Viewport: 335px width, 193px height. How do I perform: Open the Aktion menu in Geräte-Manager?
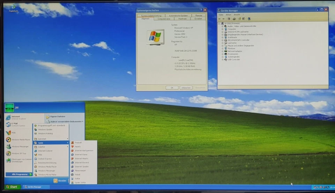[x=228, y=15]
